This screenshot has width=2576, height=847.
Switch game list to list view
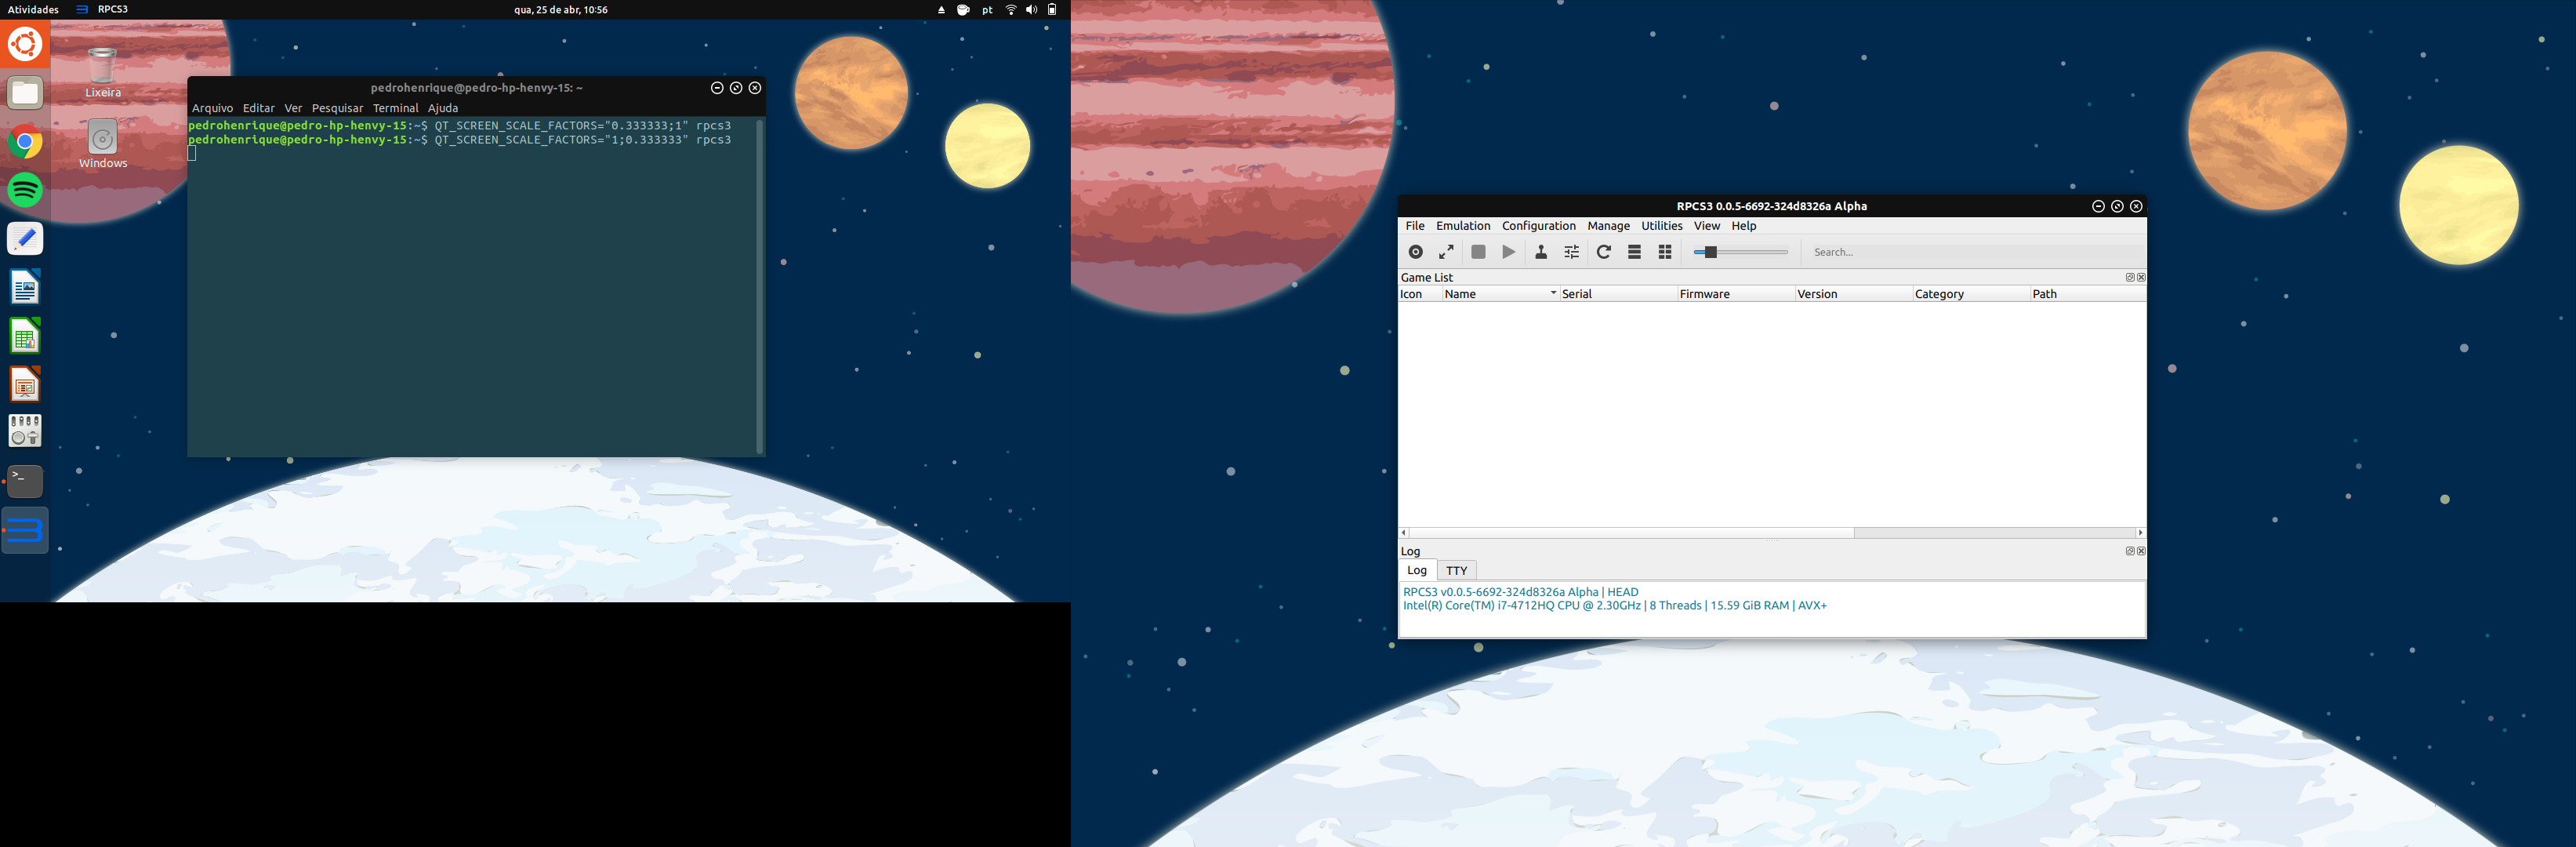coord(1634,252)
